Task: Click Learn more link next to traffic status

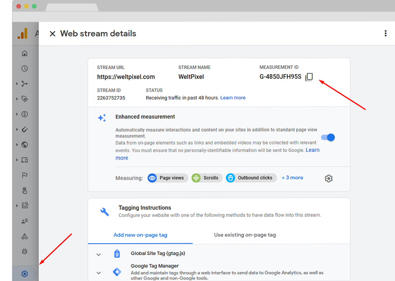Action: coord(233,98)
